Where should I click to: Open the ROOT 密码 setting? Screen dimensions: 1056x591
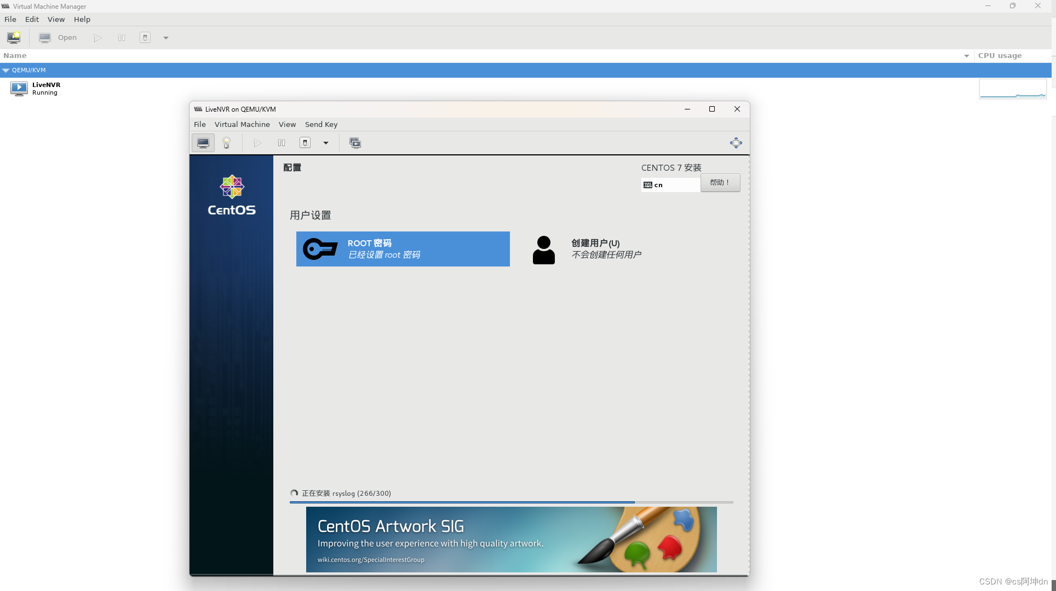[x=403, y=249]
